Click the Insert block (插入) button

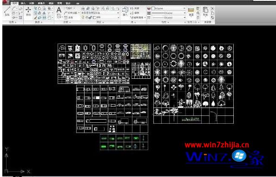pos(125,12)
